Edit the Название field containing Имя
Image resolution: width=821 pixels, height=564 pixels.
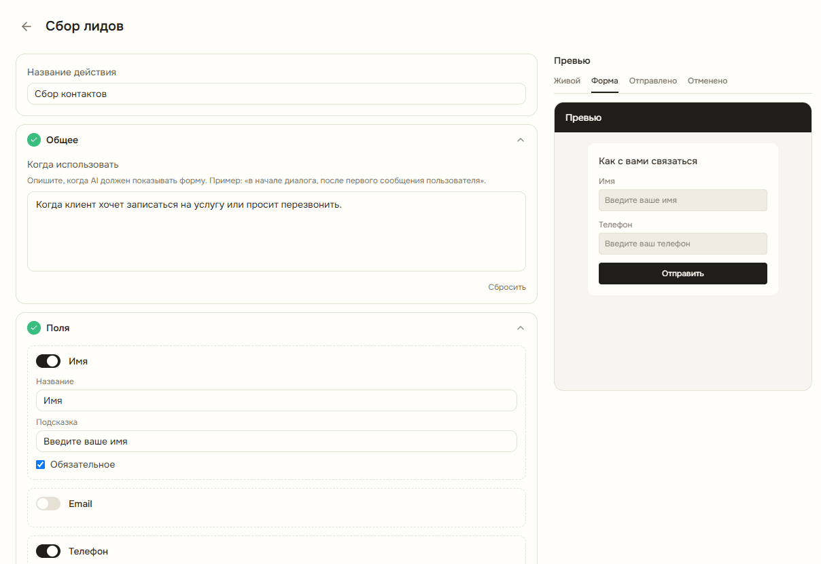[x=277, y=400]
